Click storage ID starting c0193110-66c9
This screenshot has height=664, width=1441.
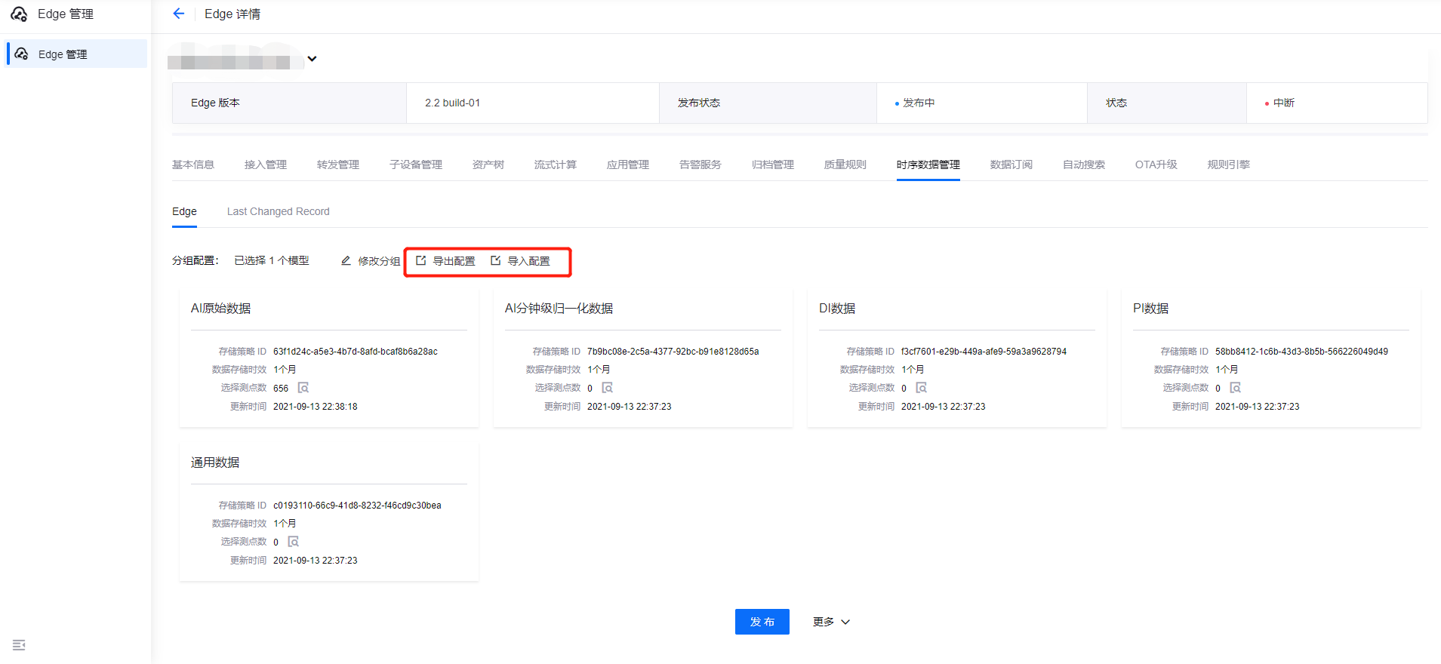point(357,506)
